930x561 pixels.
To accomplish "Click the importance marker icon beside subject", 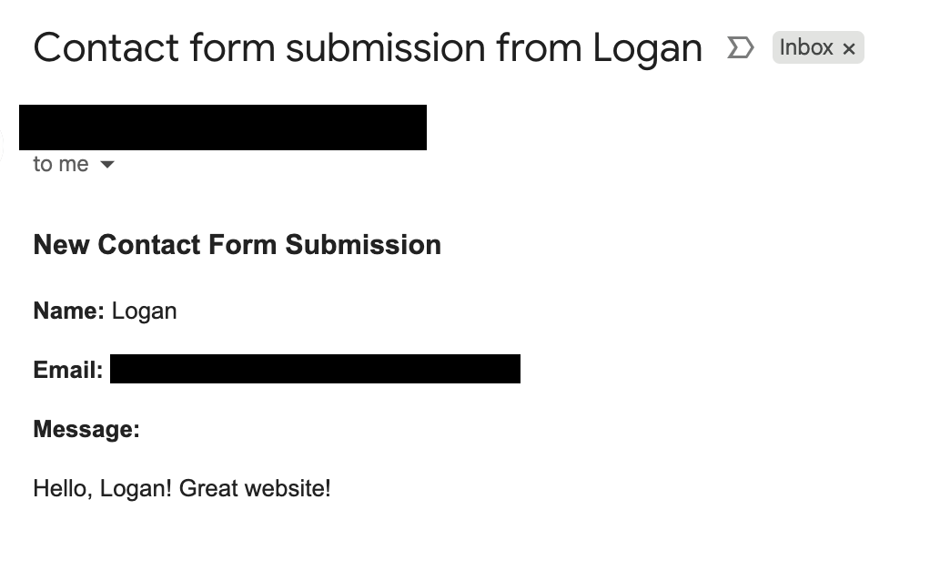I will pyautogui.click(x=741, y=47).
